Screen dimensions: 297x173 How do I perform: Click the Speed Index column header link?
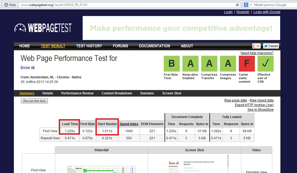coord(129,124)
